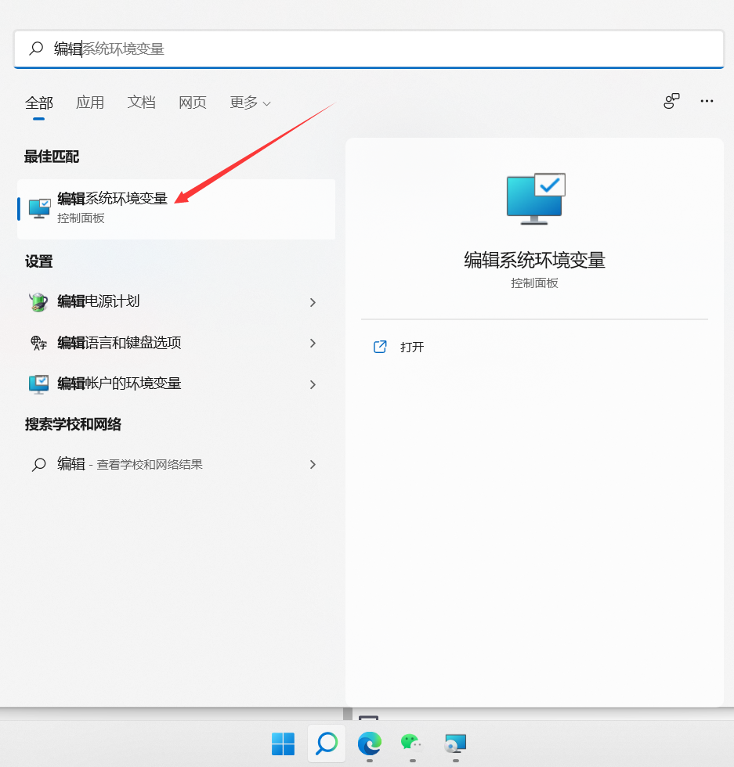The height and width of the screenshot is (767, 734).
Task: Click the 最佳匹配 section heading
Action: (52, 157)
